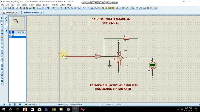This screenshot has width=200, height=112.
Task: Select the Selection Mode arrow tool
Action: [x=2, y=18]
